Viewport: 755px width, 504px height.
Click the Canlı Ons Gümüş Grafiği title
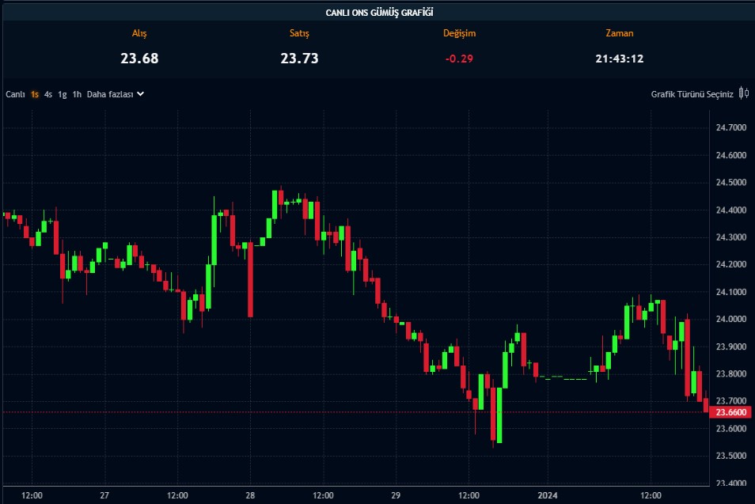pyautogui.click(x=379, y=12)
